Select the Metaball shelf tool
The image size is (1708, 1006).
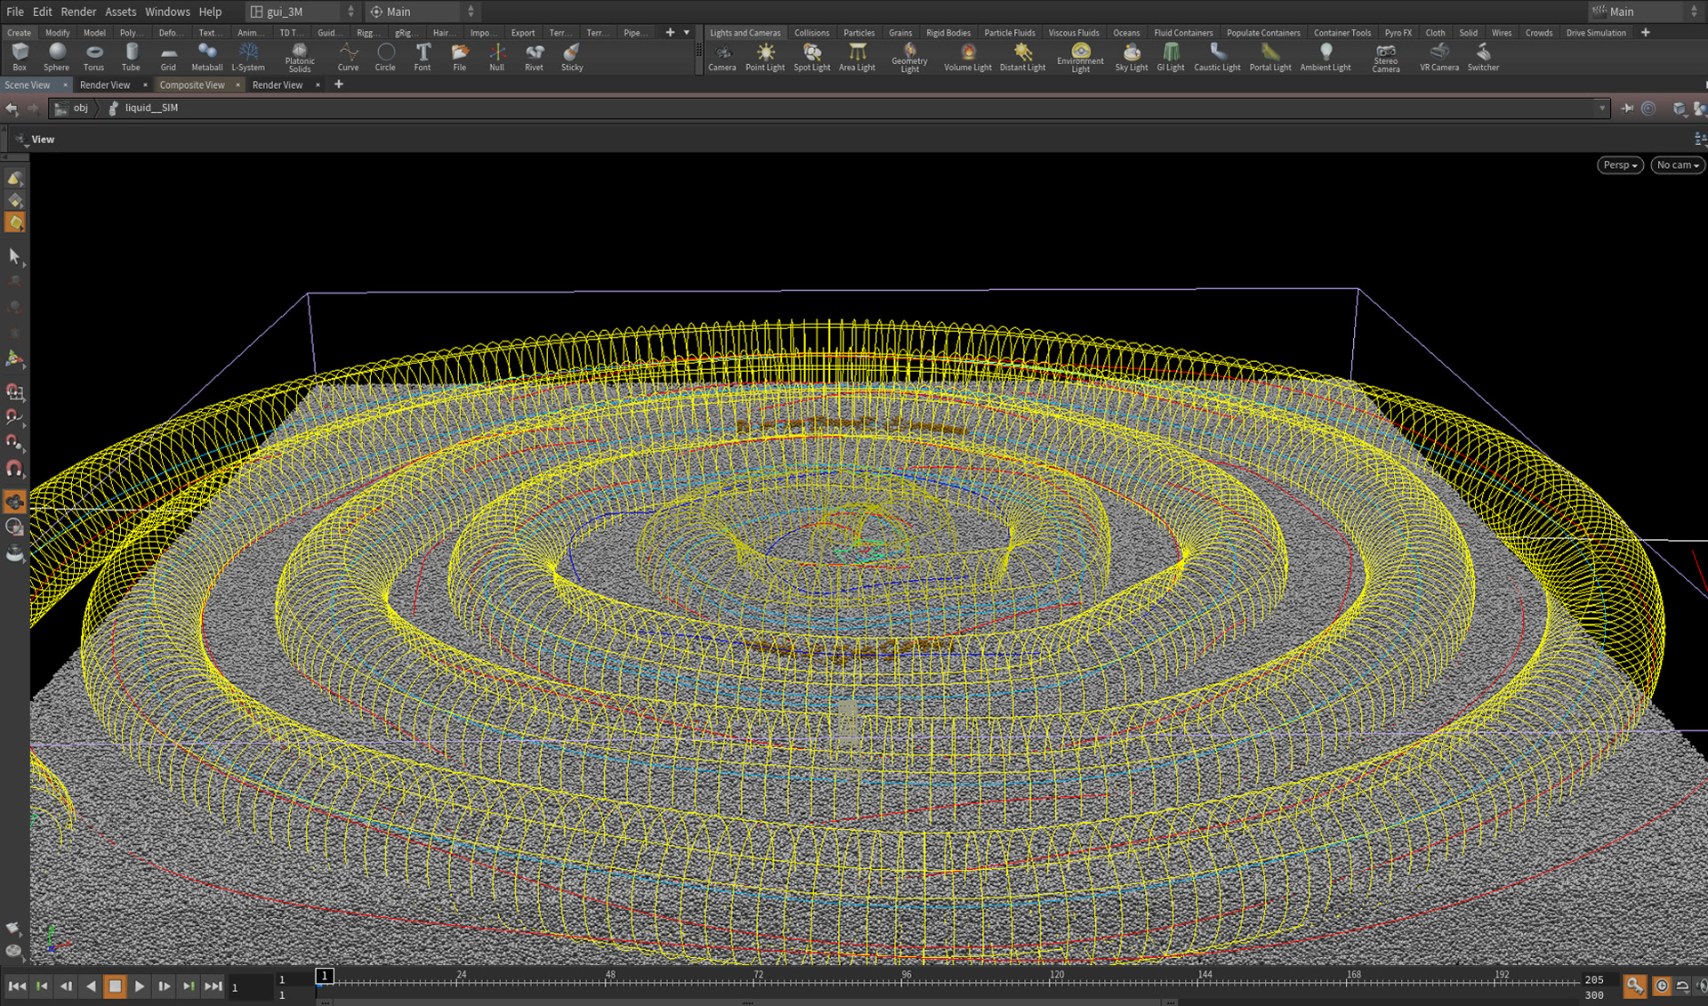tap(206, 57)
